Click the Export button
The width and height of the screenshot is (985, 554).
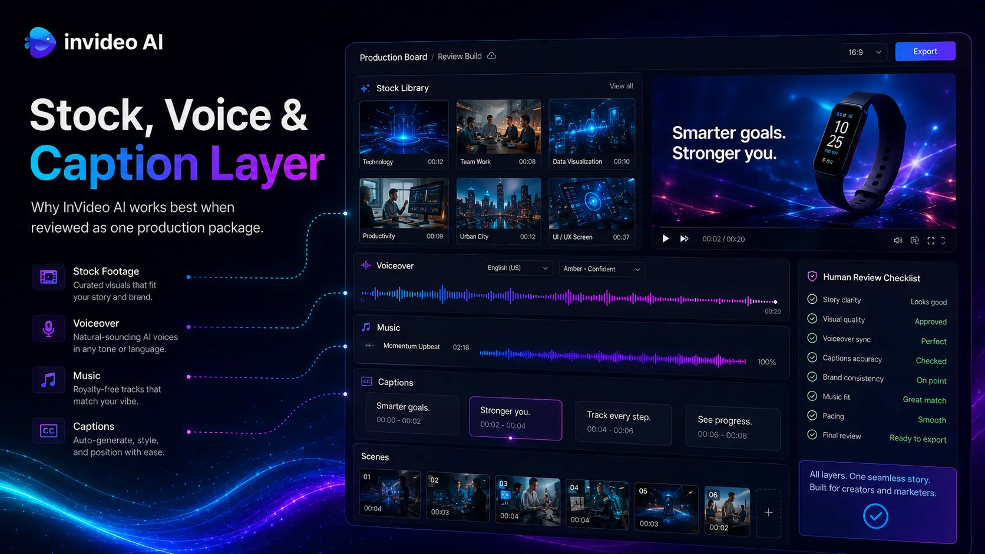click(x=925, y=51)
